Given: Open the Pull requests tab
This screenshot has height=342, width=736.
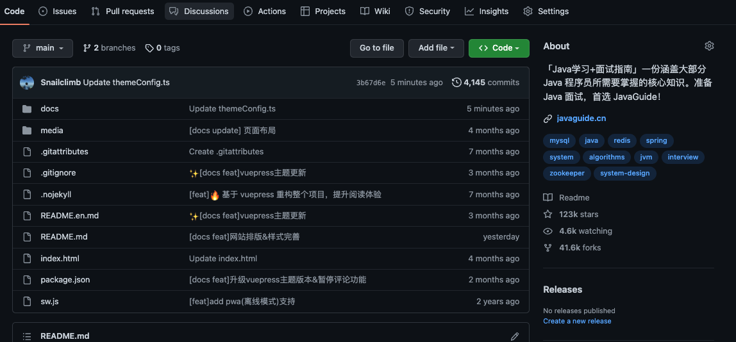Looking at the screenshot, I should coord(122,12).
